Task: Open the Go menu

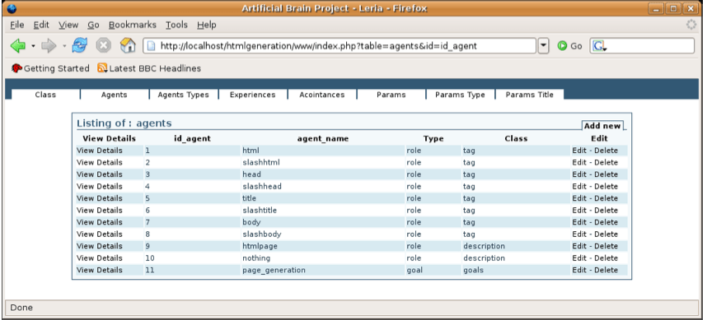Action: [93, 25]
